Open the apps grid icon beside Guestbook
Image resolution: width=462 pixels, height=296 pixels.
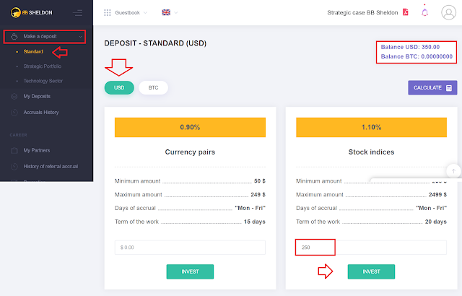tap(108, 13)
